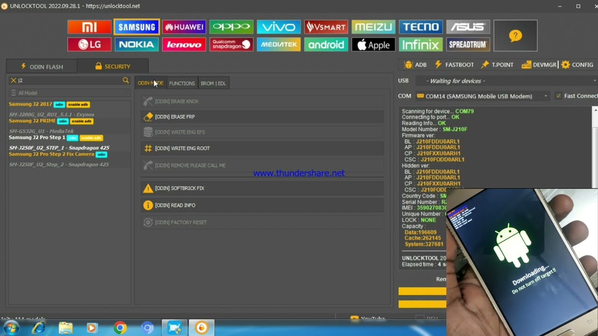
Task: Select the BROM | EDL tab
Action: (x=213, y=83)
